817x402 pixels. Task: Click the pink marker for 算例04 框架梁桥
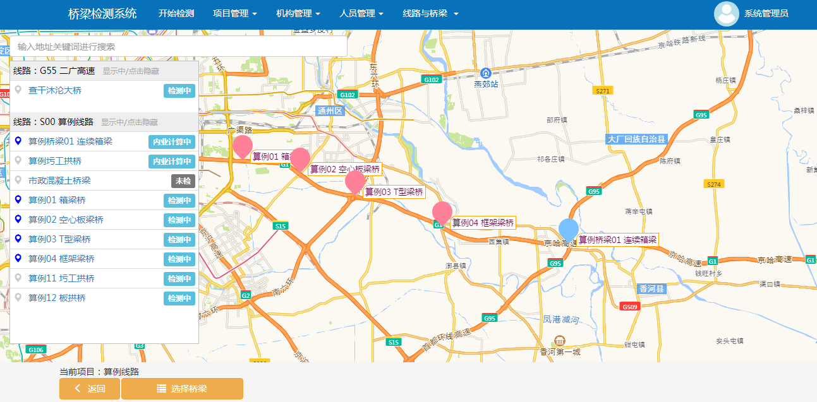442,213
